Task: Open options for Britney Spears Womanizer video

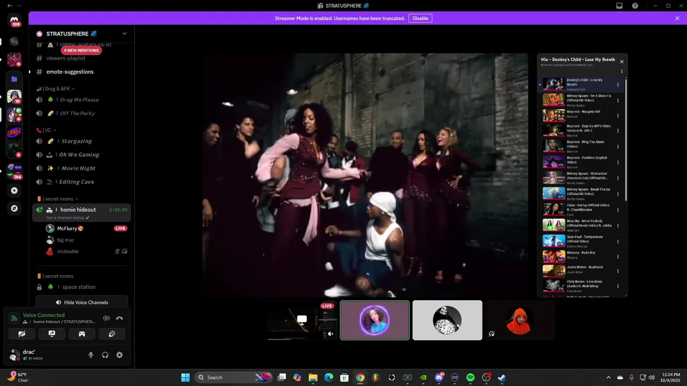Action: (x=618, y=179)
